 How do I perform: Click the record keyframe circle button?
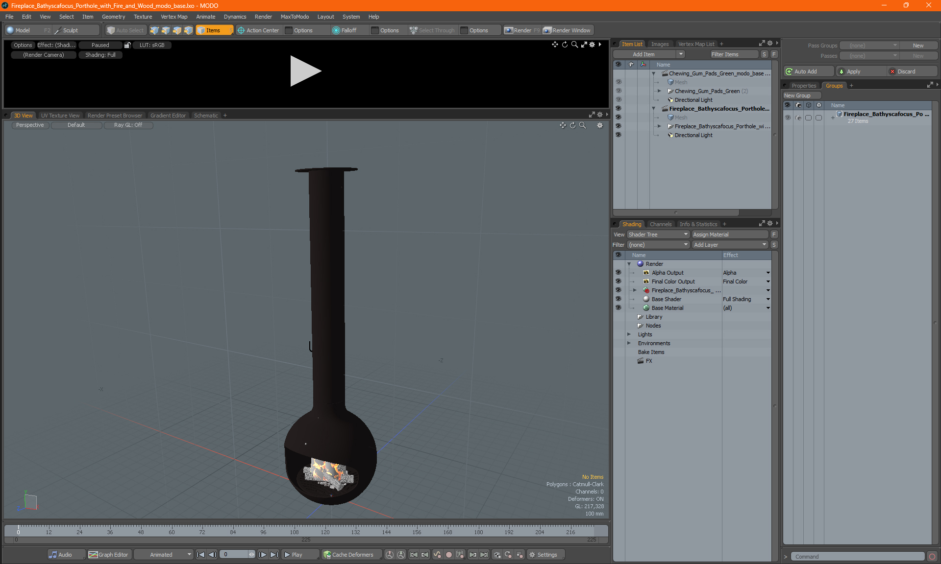point(448,555)
